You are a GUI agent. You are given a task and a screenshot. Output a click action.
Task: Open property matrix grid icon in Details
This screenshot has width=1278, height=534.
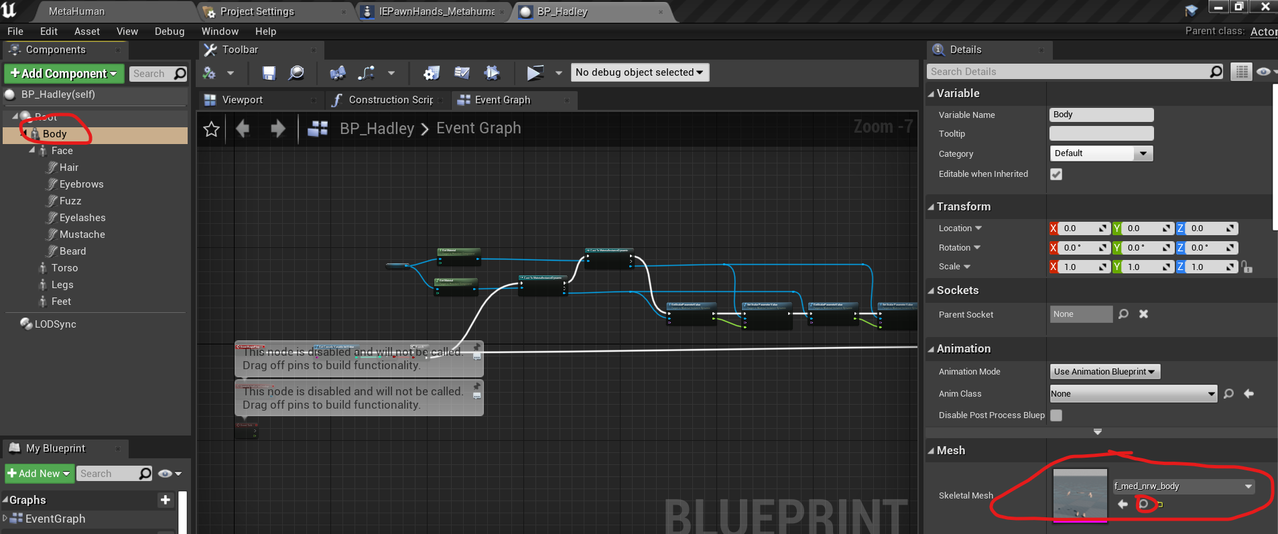pyautogui.click(x=1242, y=72)
